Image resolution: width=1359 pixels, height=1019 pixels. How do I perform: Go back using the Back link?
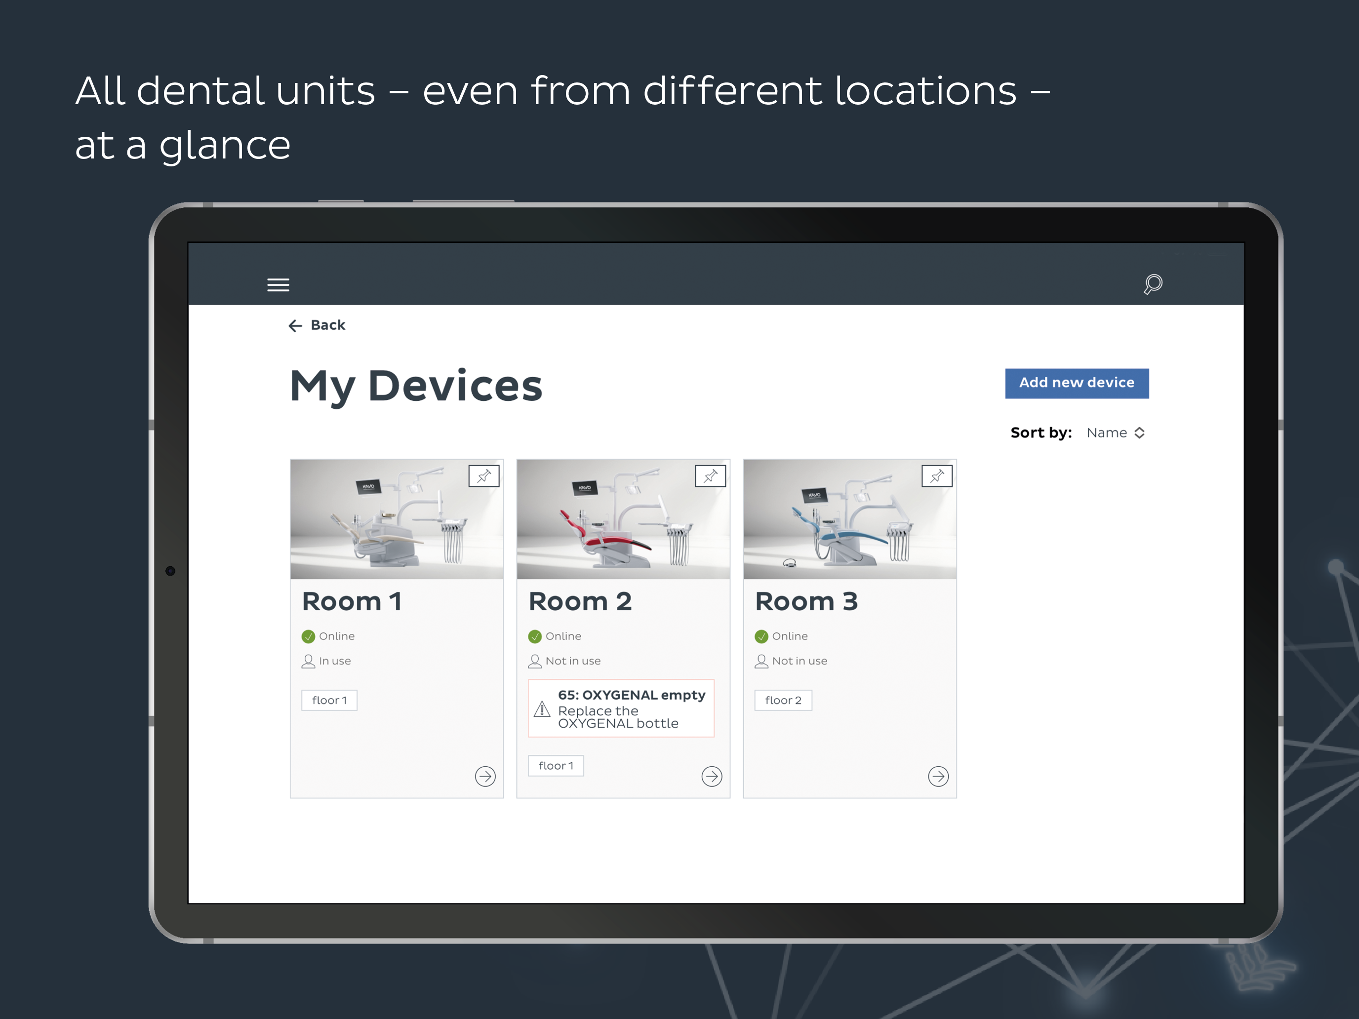[317, 325]
